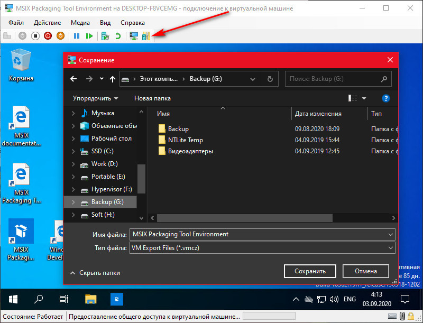Viewport: 423px width, 323px height.
Task: Open the file name dropdown arrow
Action: pos(390,234)
